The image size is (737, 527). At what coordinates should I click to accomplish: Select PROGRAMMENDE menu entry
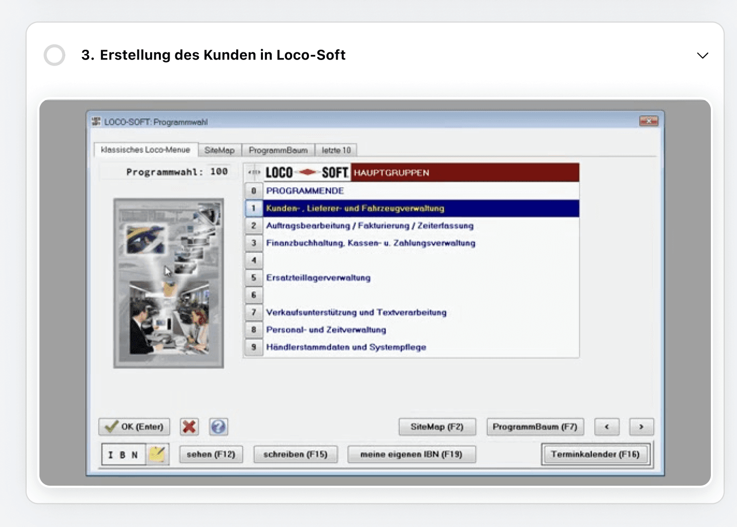coord(421,191)
